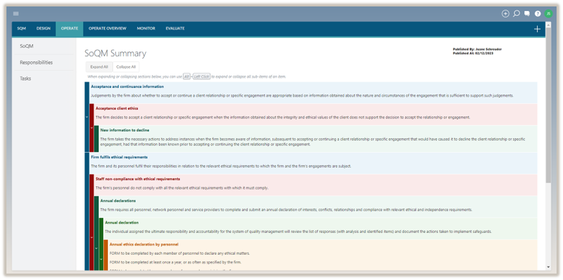This screenshot has height=280, width=563.
Task: Click the help question mark icon
Action: coord(538,13)
